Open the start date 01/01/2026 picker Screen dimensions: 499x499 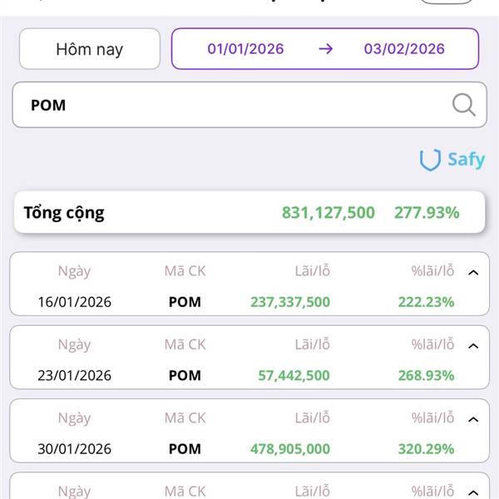[245, 49]
